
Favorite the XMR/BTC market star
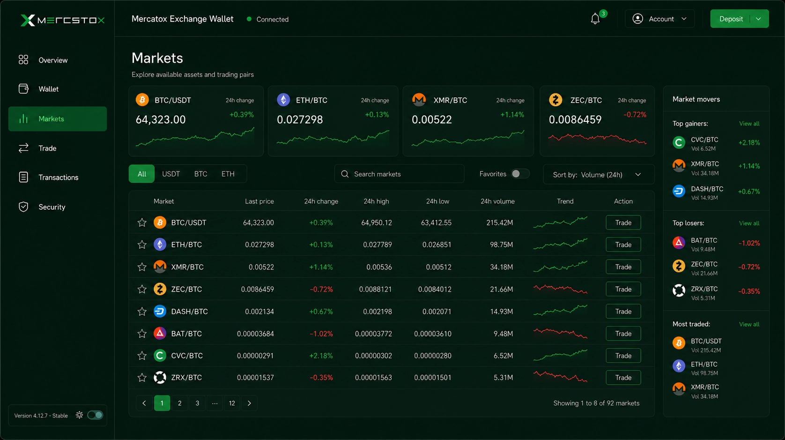point(142,267)
